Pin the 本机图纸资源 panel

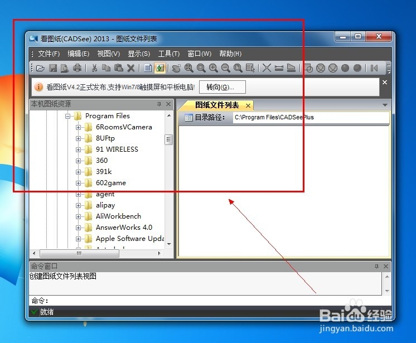point(159,104)
